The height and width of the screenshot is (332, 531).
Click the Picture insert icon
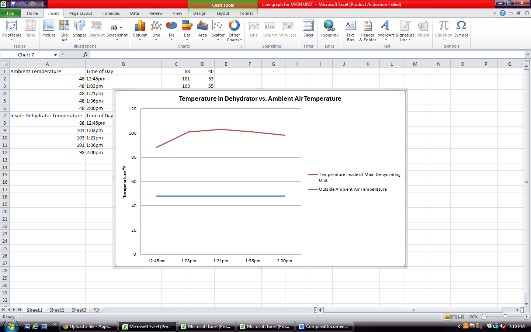[49, 29]
